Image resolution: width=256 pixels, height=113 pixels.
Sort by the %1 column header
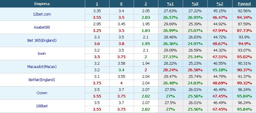pyautogui.click(x=170, y=4)
